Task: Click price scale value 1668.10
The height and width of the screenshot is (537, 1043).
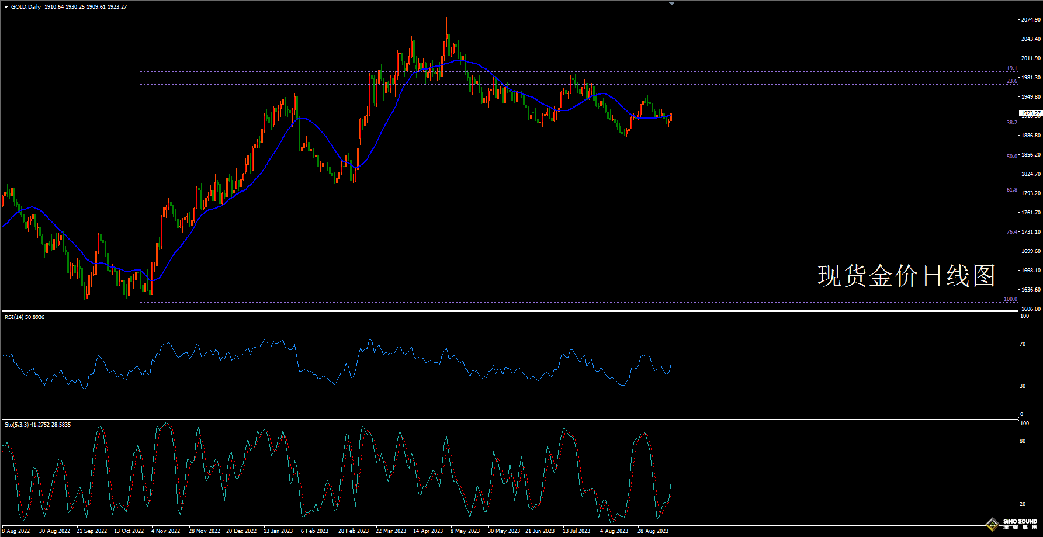Action: 1031,270
